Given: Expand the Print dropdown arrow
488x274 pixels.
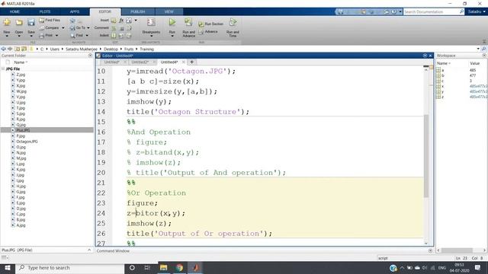Looking at the screenshot, I should click(56, 36).
